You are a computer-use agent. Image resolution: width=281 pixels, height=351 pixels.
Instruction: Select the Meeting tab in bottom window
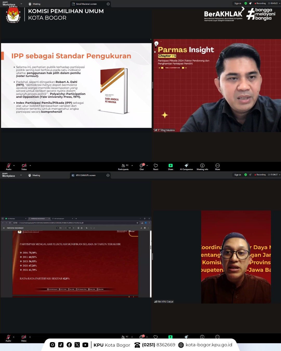pos(34,175)
